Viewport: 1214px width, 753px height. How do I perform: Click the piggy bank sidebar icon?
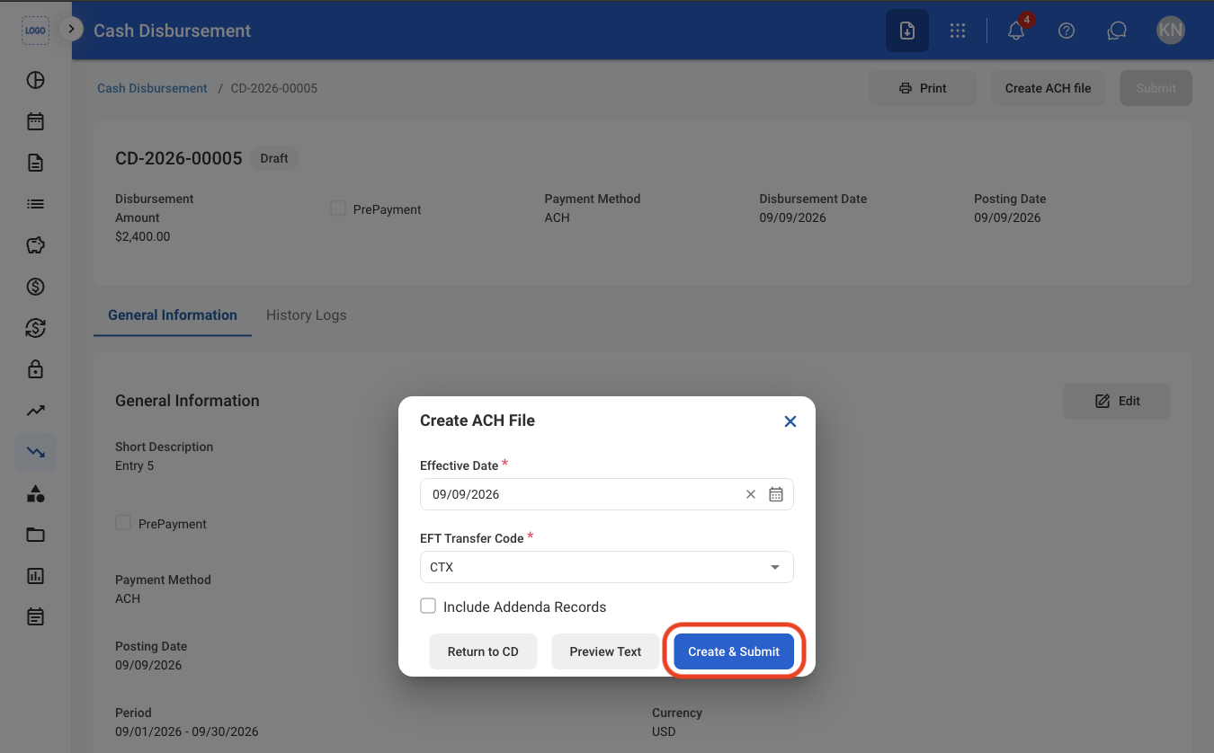point(35,245)
